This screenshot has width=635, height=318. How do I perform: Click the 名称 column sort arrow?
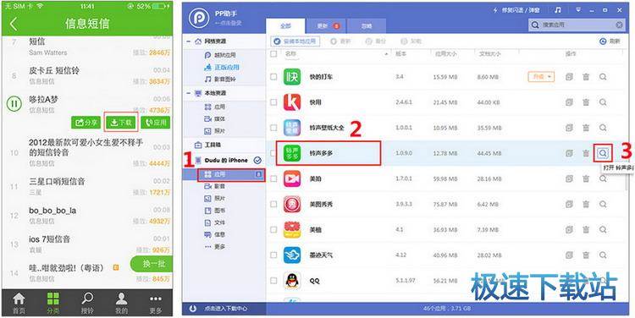pyautogui.click(x=386, y=54)
